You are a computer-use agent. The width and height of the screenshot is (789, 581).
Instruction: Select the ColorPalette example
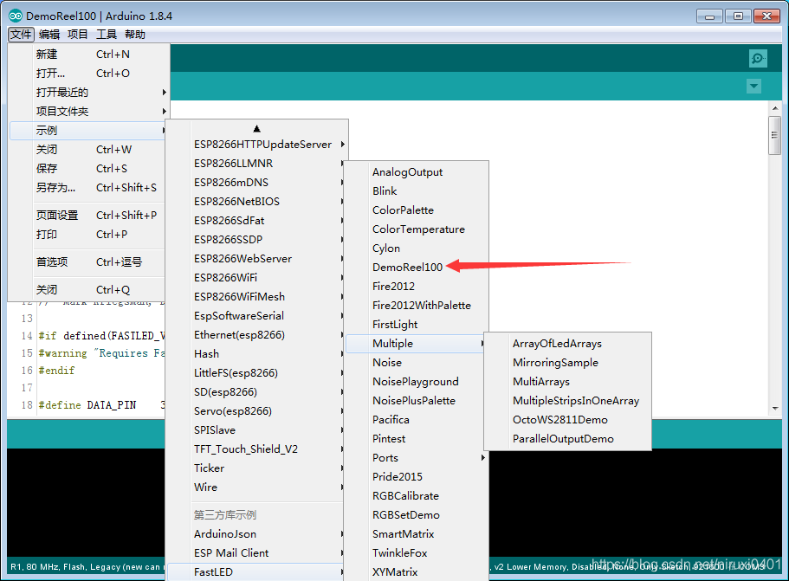[x=417, y=210]
